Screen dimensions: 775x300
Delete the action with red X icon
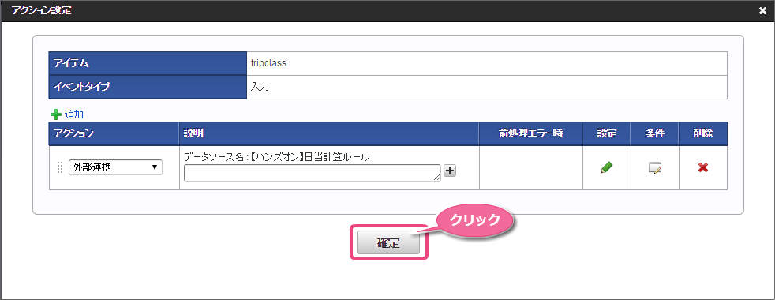point(703,168)
